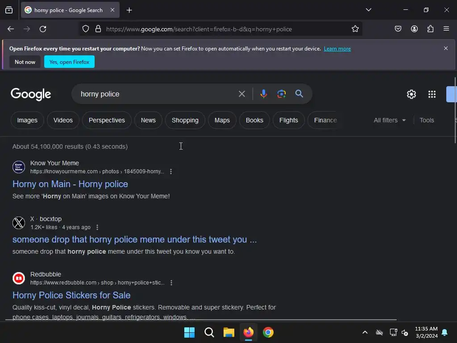Select the Flights filter chip
457x343 pixels.
pos(289,120)
